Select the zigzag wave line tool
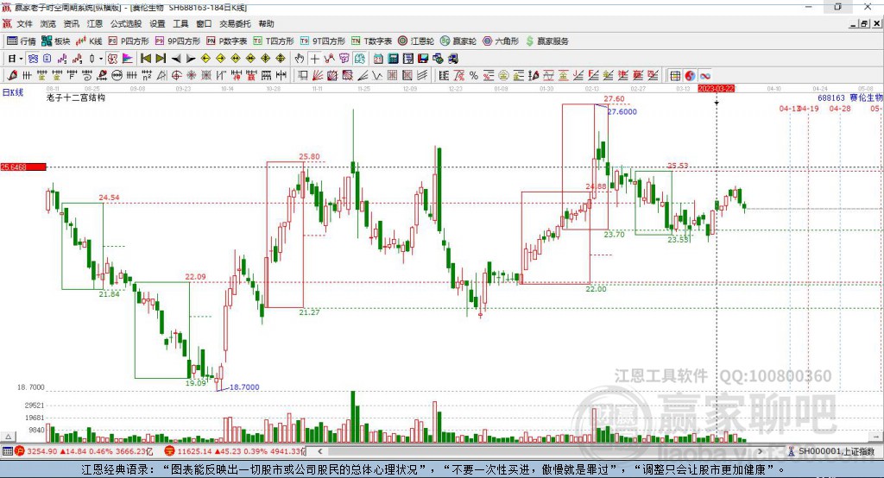The width and height of the screenshot is (884, 478). coord(376,76)
